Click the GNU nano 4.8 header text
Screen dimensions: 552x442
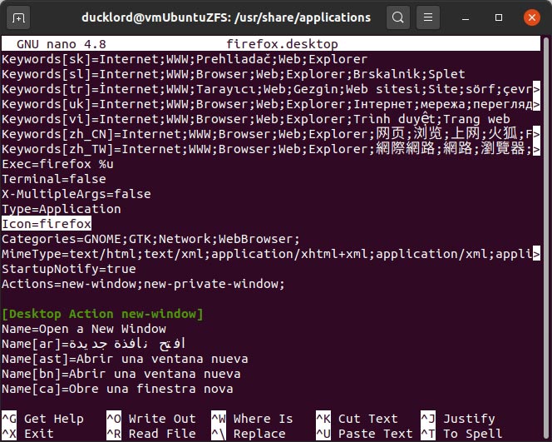click(x=62, y=44)
